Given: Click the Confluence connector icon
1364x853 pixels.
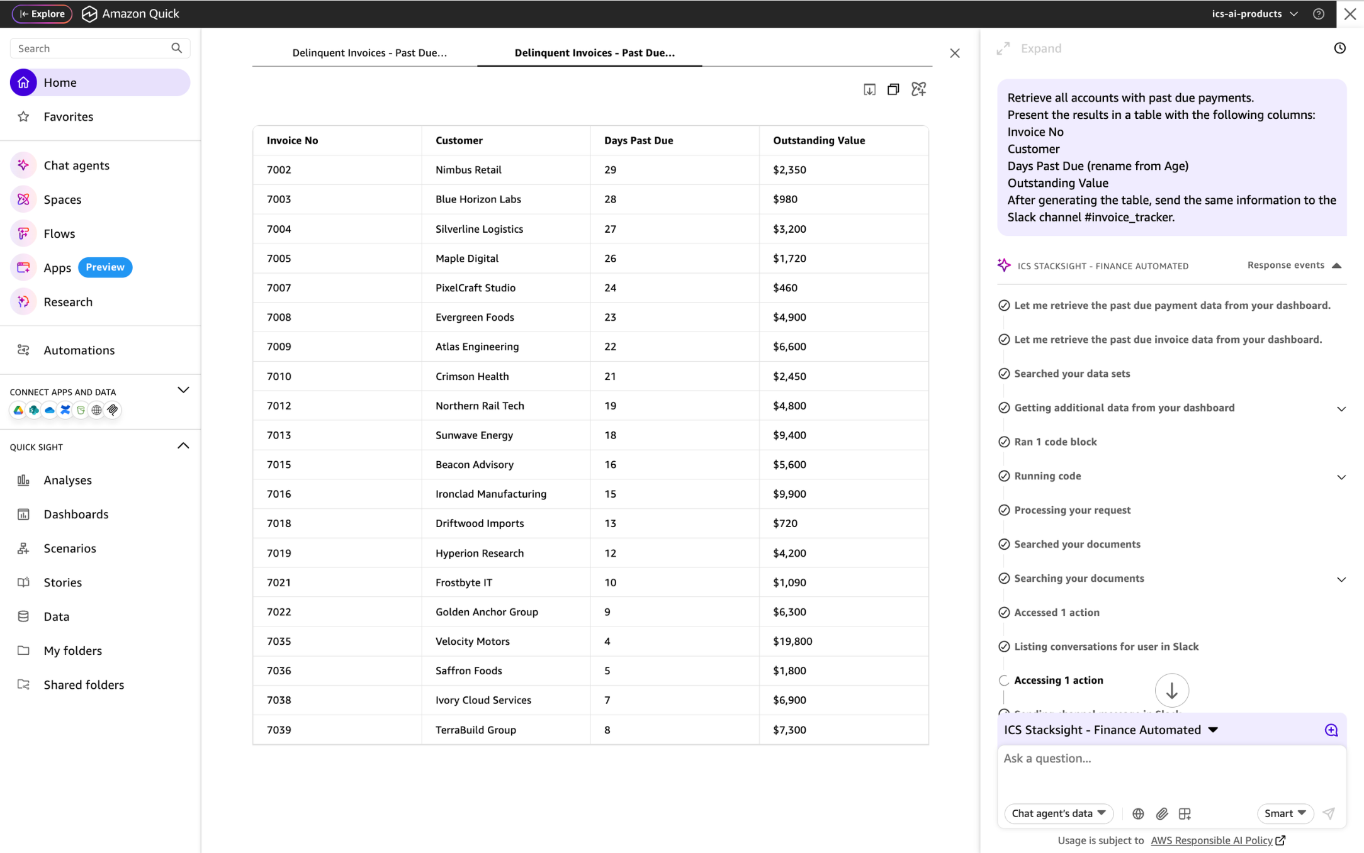Looking at the screenshot, I should coord(65,410).
